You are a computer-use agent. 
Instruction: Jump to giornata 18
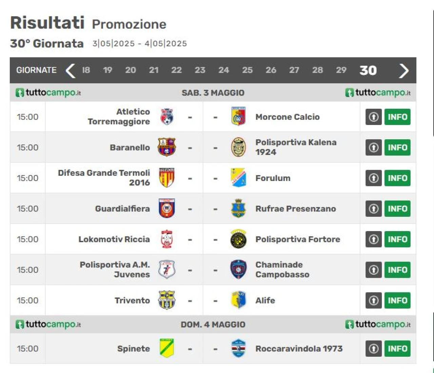pyautogui.click(x=86, y=70)
